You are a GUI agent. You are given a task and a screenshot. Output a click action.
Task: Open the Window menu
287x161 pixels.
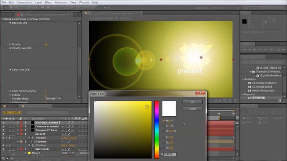point(84,2)
